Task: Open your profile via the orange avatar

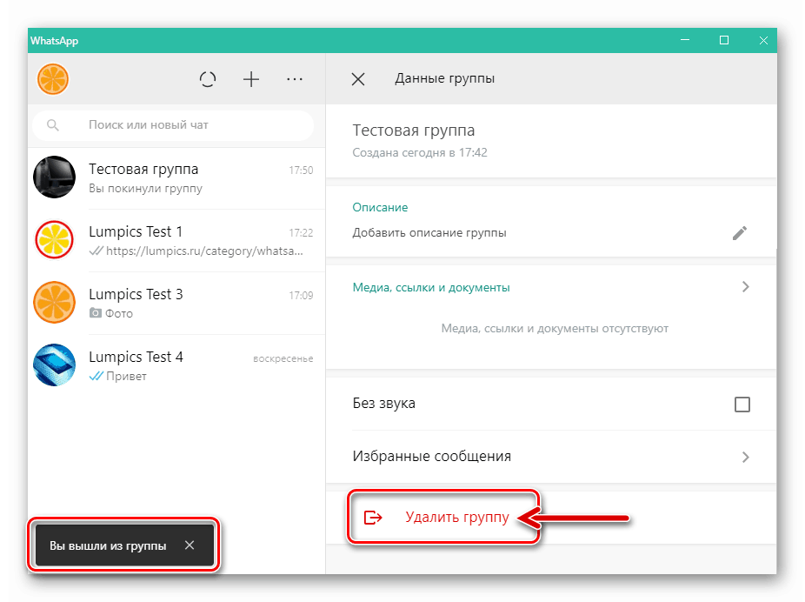Action: (53, 80)
